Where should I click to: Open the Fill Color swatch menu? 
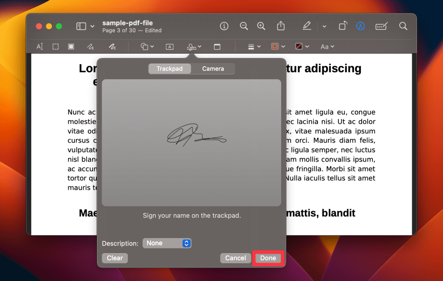302,46
